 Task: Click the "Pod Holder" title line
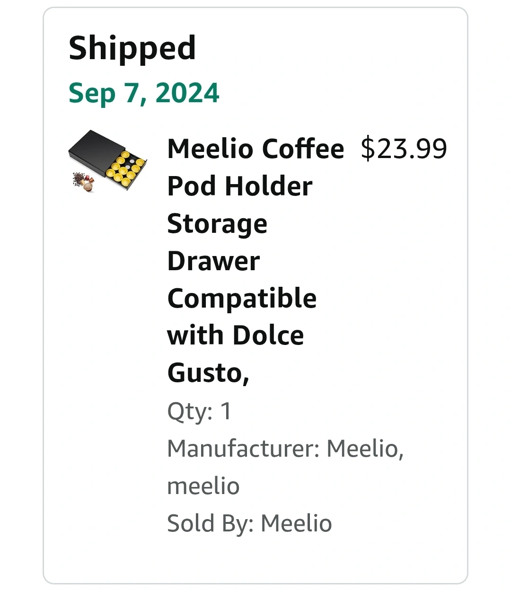(x=240, y=186)
